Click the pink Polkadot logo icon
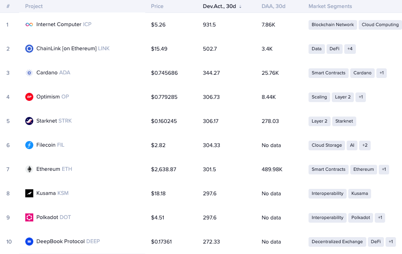The height and width of the screenshot is (254, 402). click(29, 217)
